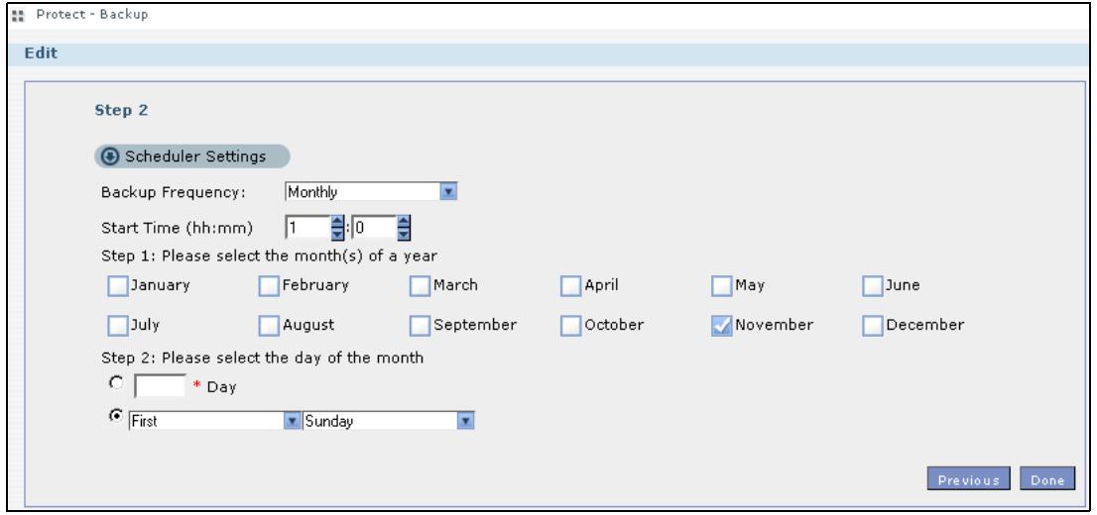Enable the December checkbox
1097x515 pixels.
point(873,326)
